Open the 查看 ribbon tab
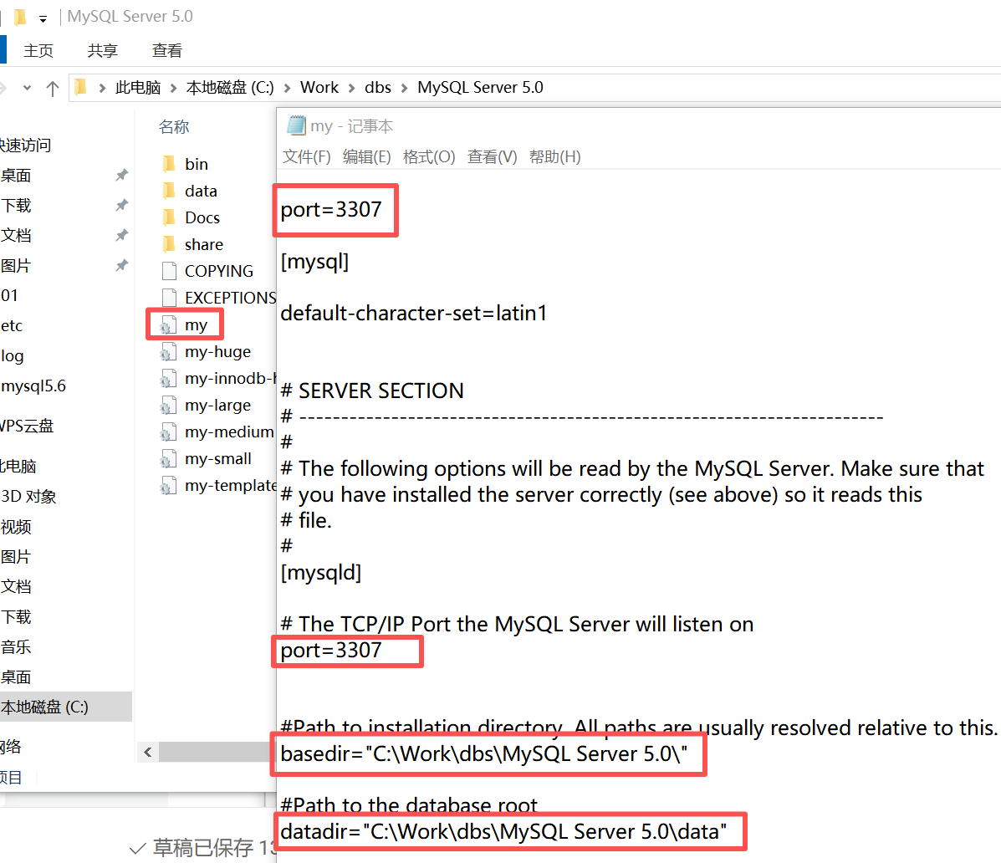 (x=167, y=50)
